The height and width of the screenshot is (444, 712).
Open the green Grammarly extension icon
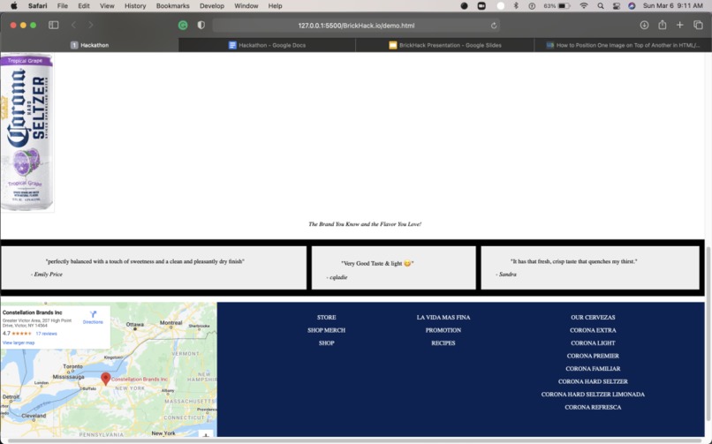pos(183,26)
